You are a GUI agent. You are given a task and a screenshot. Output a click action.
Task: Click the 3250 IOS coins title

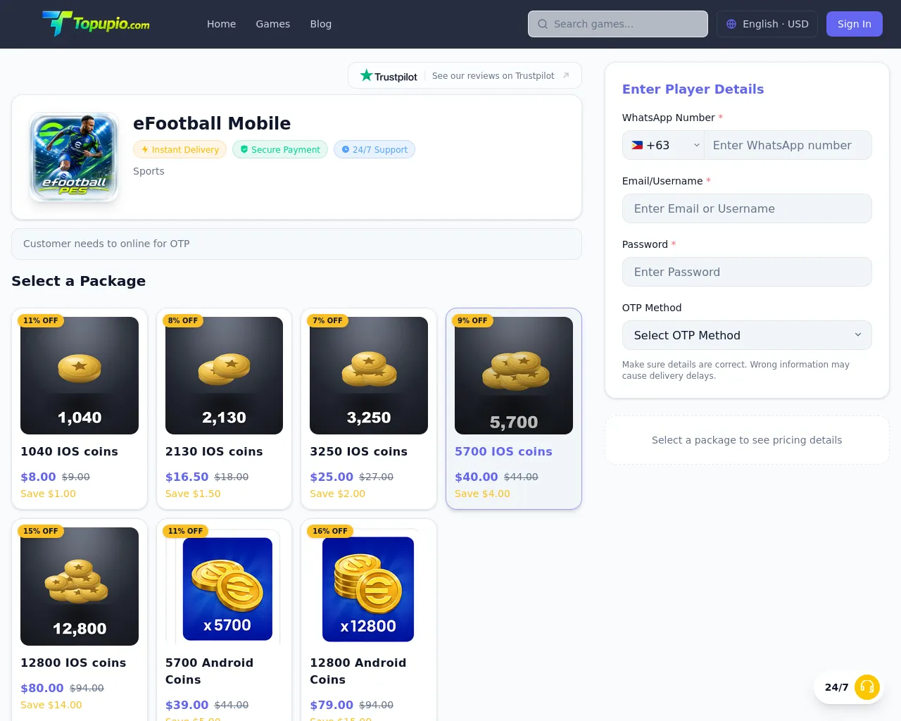(358, 451)
